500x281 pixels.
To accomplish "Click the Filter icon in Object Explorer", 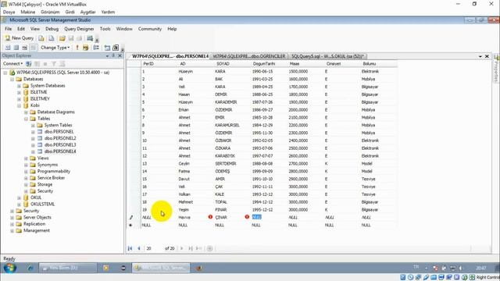I will coord(54,64).
